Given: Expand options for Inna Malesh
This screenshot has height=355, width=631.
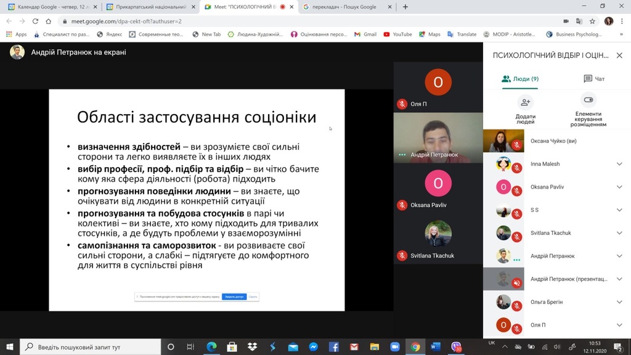Looking at the screenshot, I should (619, 164).
